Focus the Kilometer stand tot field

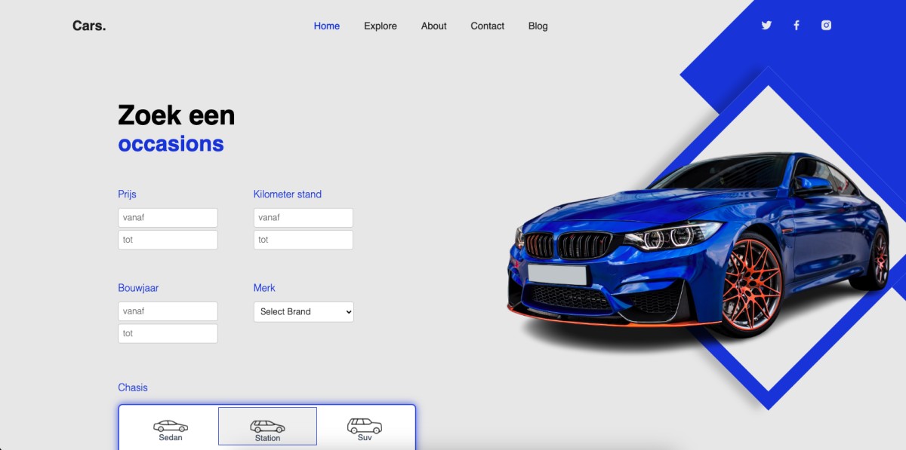point(304,240)
